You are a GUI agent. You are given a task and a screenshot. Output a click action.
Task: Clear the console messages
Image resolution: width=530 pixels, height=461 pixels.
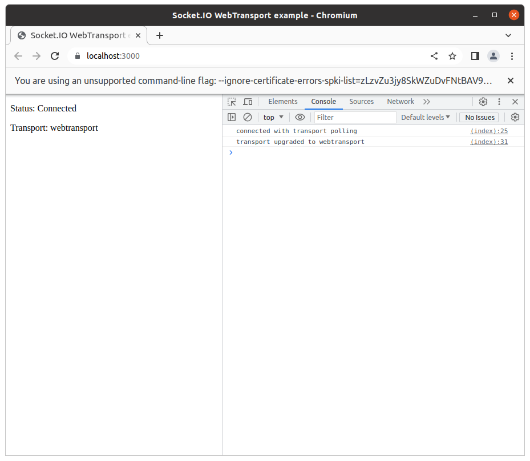click(247, 117)
